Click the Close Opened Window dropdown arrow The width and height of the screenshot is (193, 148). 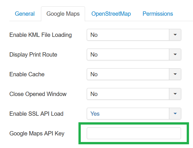[175, 94]
